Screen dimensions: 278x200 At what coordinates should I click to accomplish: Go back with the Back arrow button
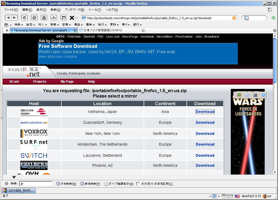pos(8,18)
